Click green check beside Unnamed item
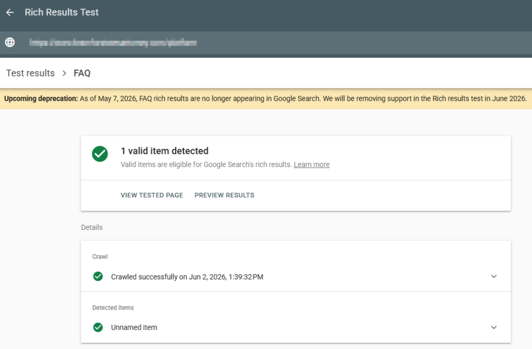The width and height of the screenshot is (532, 349). point(98,327)
